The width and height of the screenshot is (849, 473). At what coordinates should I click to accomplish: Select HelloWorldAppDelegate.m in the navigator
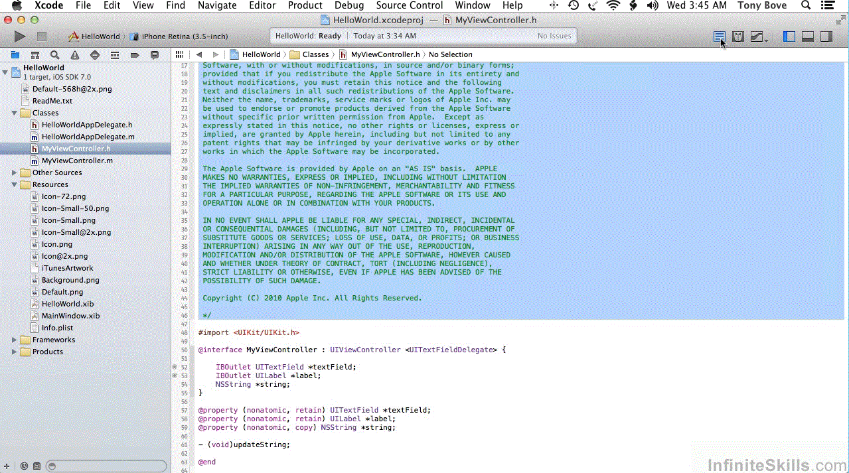pyautogui.click(x=88, y=137)
